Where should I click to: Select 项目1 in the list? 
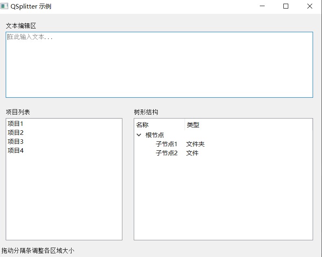(x=16, y=124)
